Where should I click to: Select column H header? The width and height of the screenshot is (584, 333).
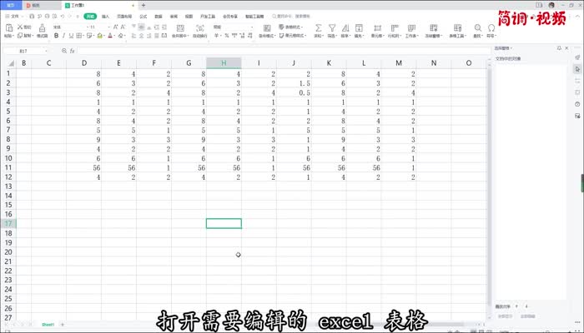pyautogui.click(x=224, y=63)
